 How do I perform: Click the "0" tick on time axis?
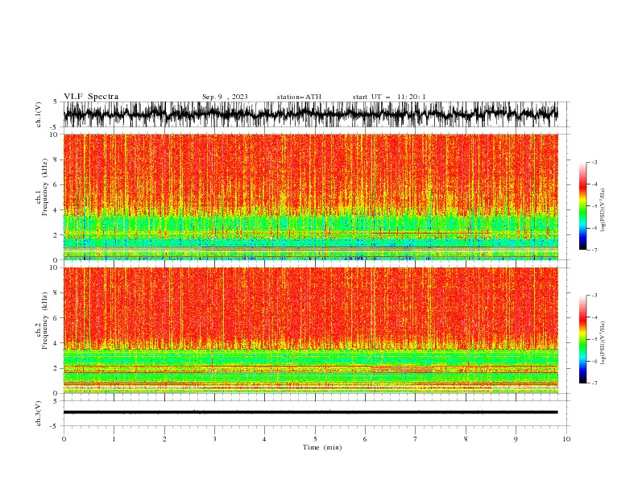click(x=64, y=439)
